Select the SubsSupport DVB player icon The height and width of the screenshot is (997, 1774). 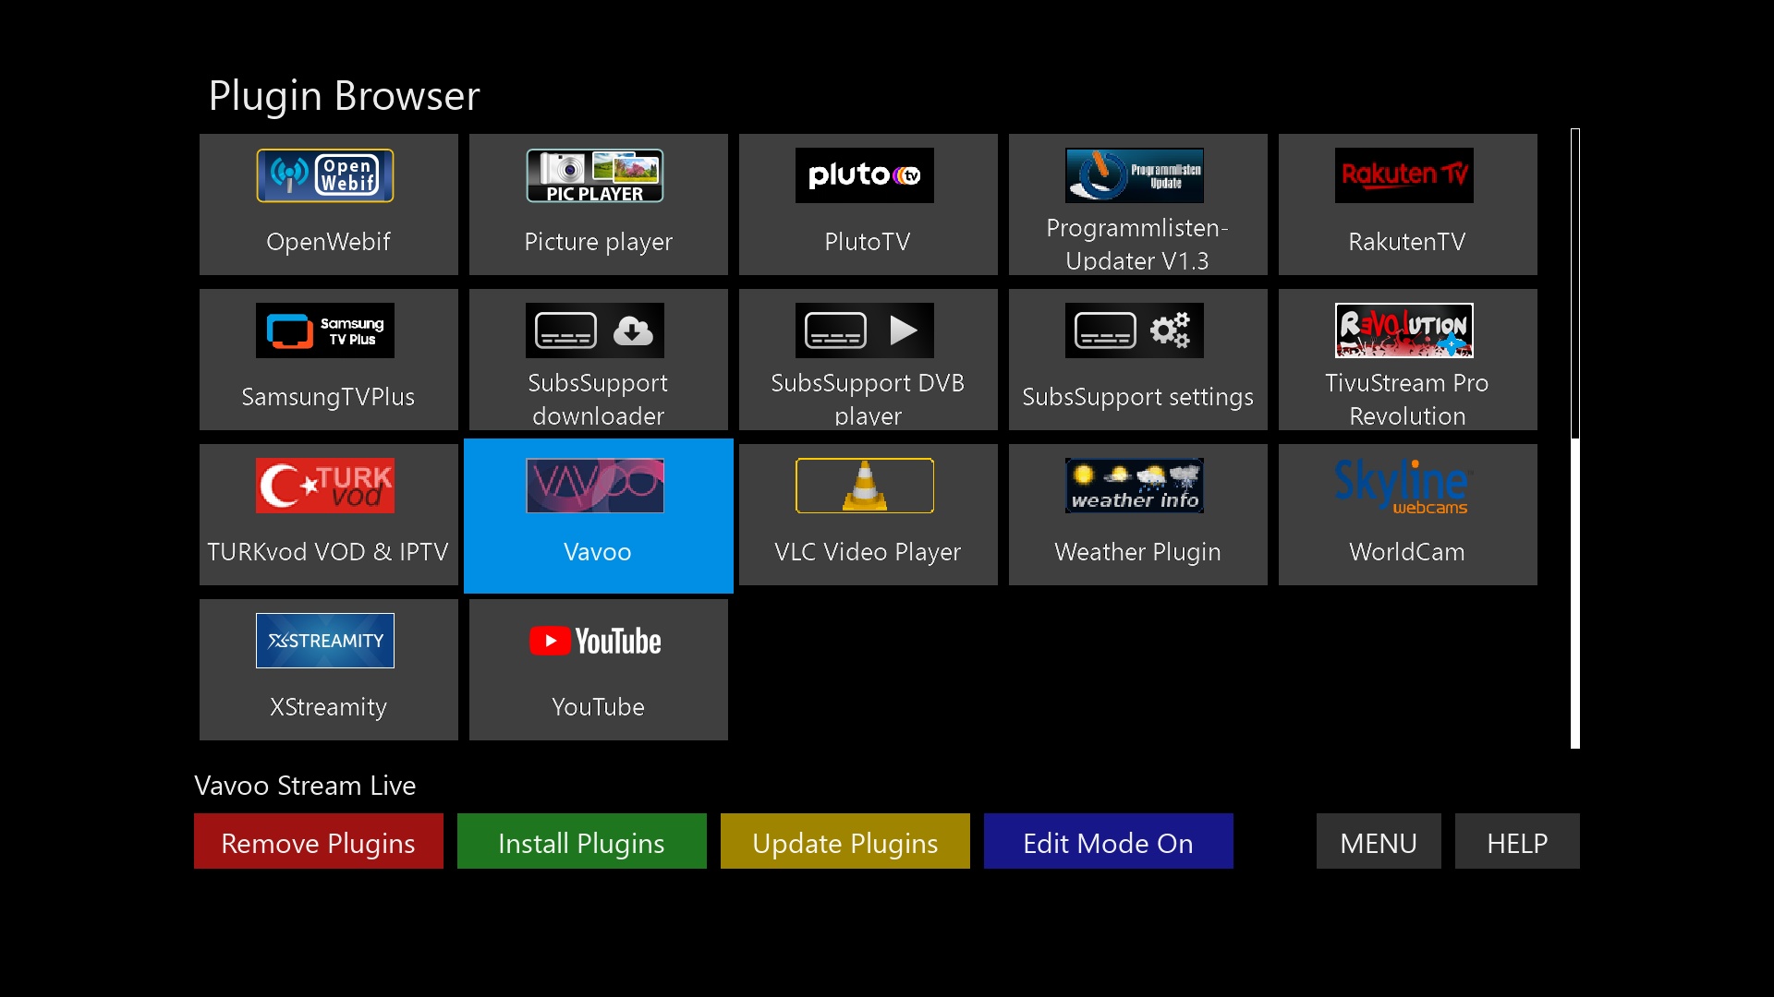tap(865, 330)
